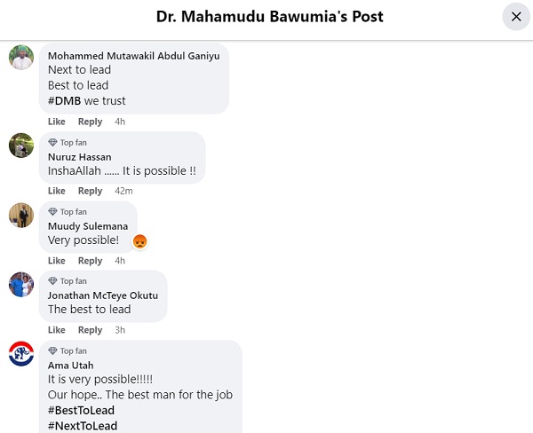Open Ama Utah's profile avatar
This screenshot has width=533, height=433.
tap(21, 353)
